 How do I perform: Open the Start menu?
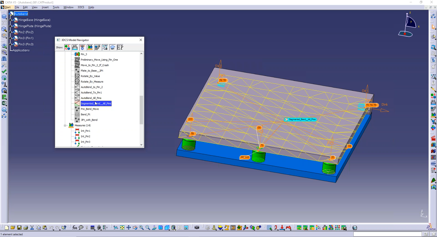pos(6,7)
